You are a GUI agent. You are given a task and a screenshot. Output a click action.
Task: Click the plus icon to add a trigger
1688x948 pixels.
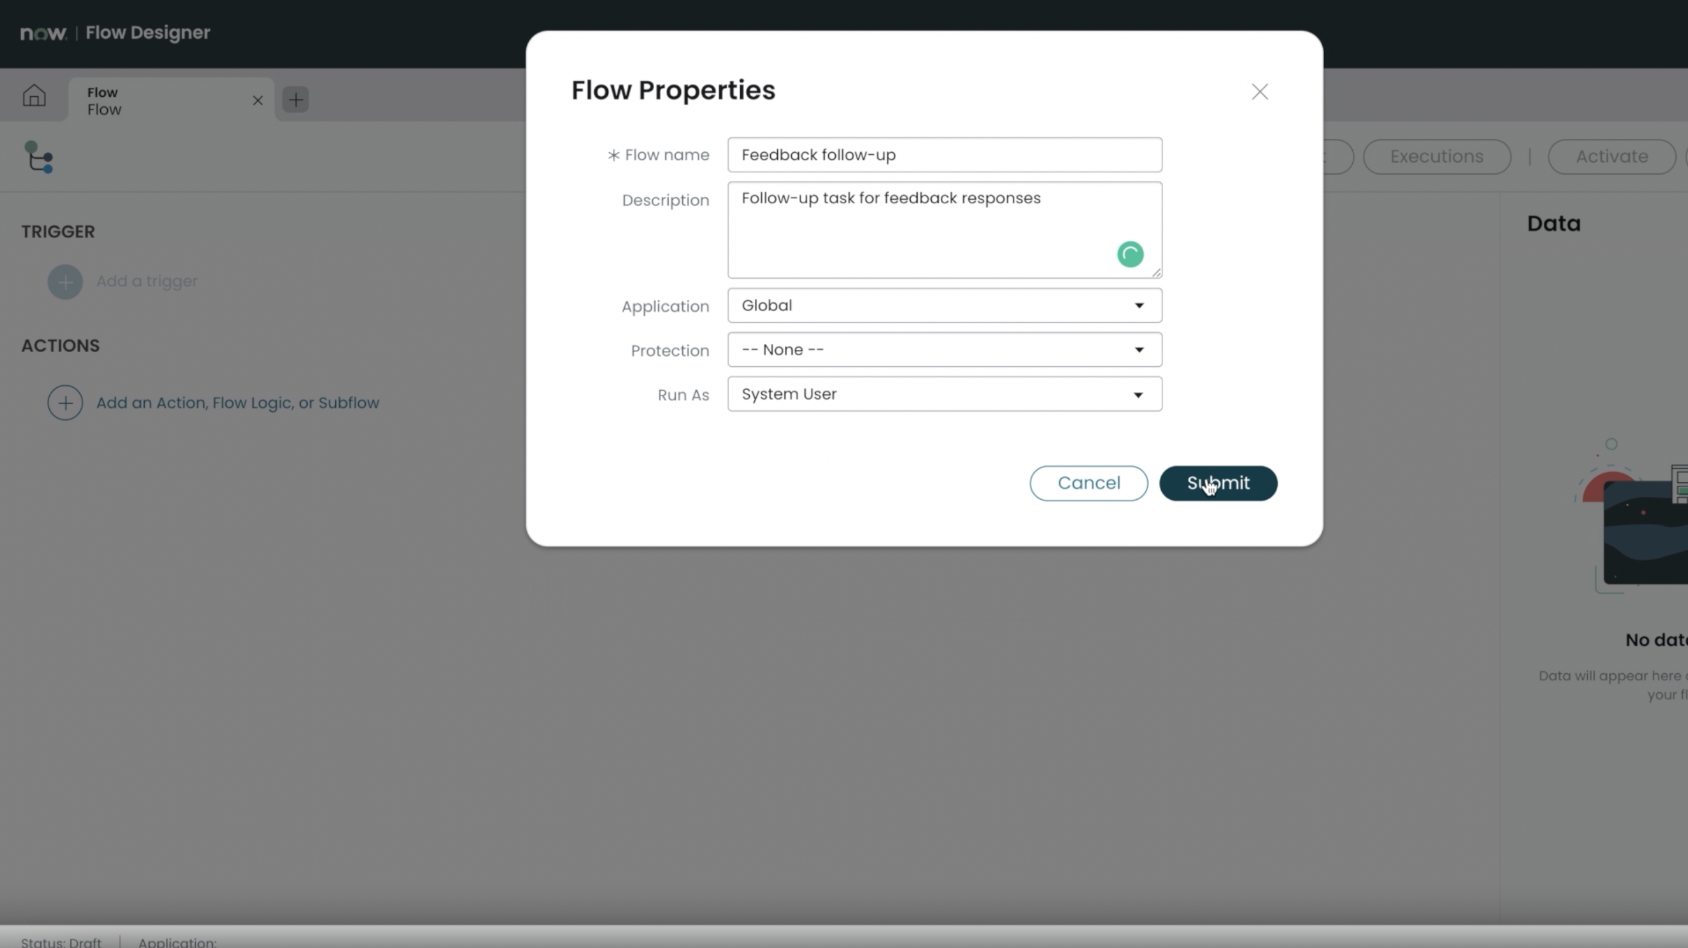(65, 282)
